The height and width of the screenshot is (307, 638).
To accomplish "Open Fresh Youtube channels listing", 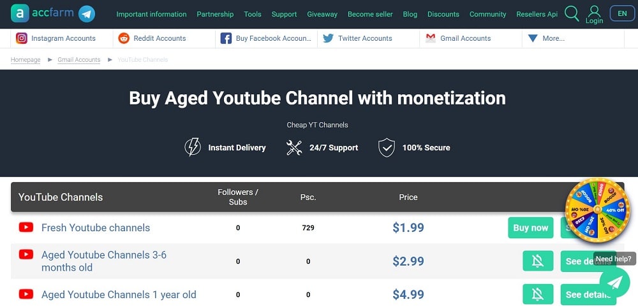I will point(96,227).
